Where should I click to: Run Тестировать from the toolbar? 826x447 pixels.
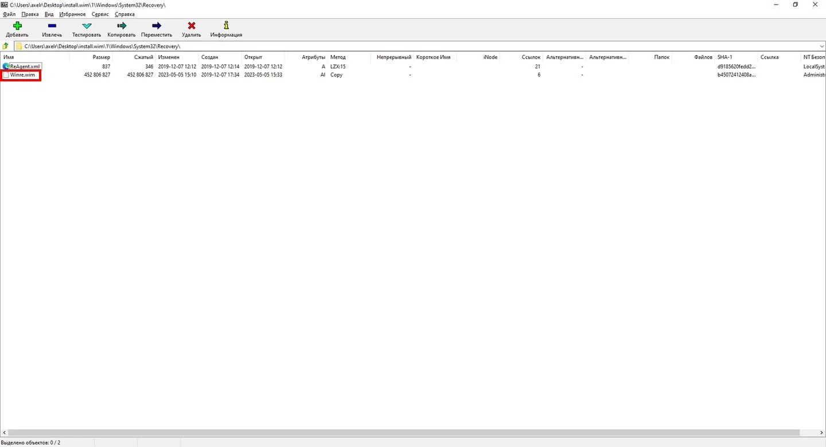point(87,30)
